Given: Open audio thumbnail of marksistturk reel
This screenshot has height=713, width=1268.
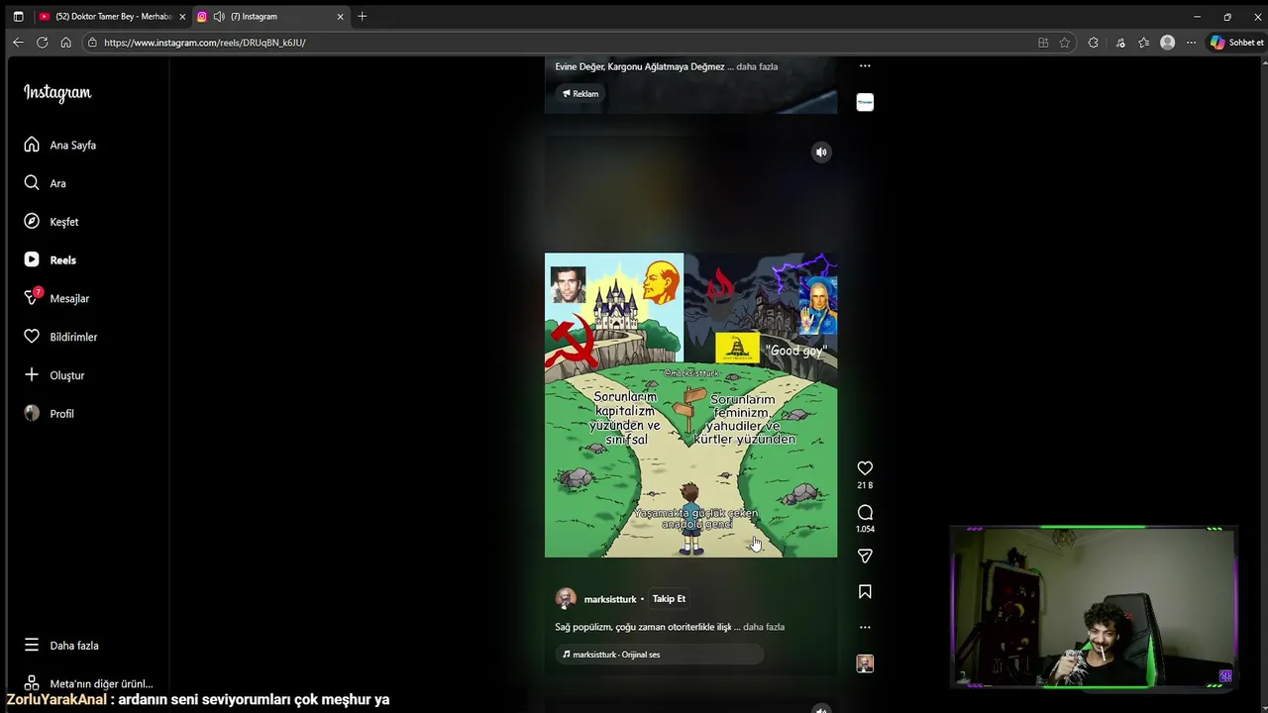Looking at the screenshot, I should [865, 663].
